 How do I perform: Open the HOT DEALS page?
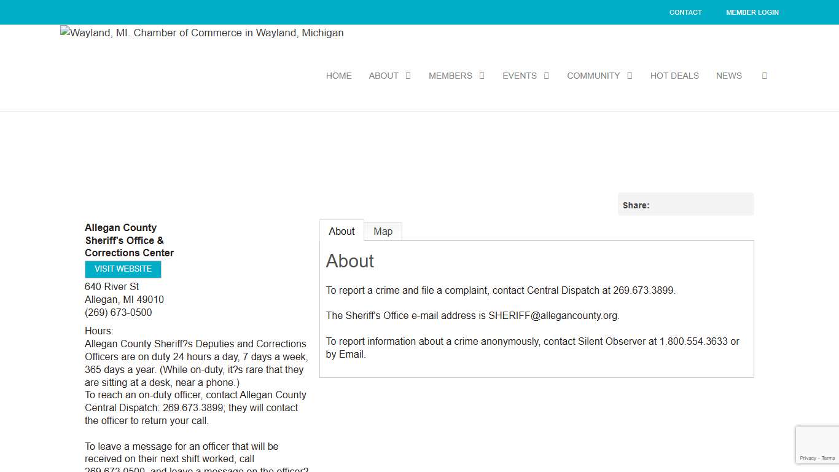pyautogui.click(x=674, y=76)
